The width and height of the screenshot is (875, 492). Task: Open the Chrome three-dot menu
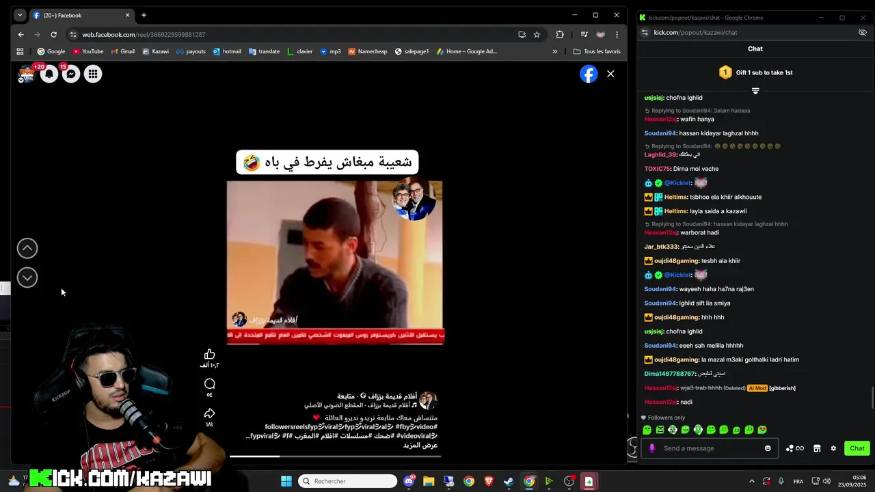[x=617, y=34]
